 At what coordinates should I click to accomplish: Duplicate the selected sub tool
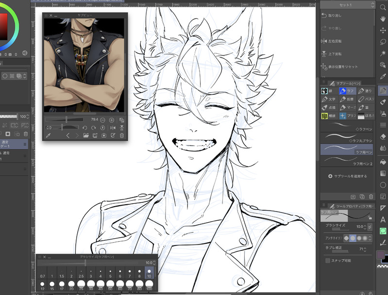[x=362, y=197]
